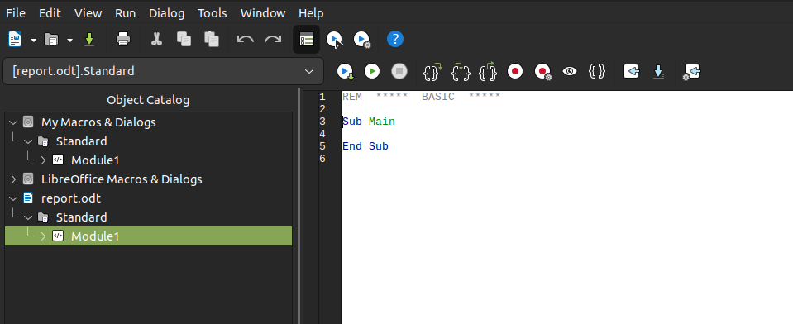Select LibreOffice Macros & Dialogs entry
The height and width of the screenshot is (324, 793).
(122, 179)
